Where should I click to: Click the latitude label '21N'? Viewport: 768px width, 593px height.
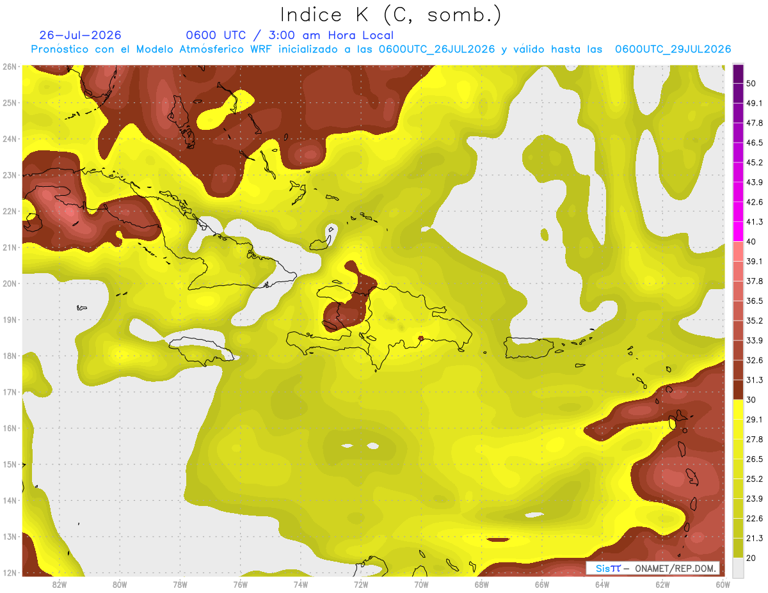pyautogui.click(x=10, y=247)
